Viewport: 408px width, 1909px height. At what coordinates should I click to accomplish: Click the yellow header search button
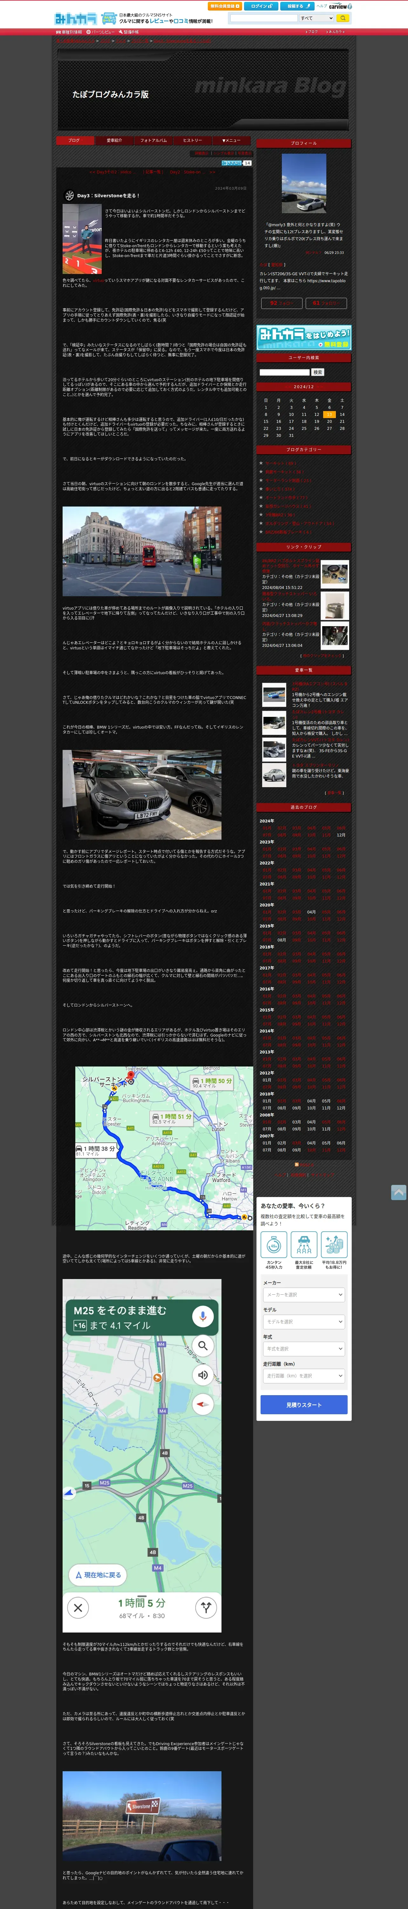[343, 18]
